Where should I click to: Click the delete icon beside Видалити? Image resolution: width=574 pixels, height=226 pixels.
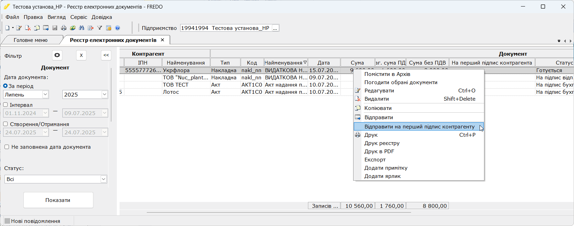pos(358,99)
